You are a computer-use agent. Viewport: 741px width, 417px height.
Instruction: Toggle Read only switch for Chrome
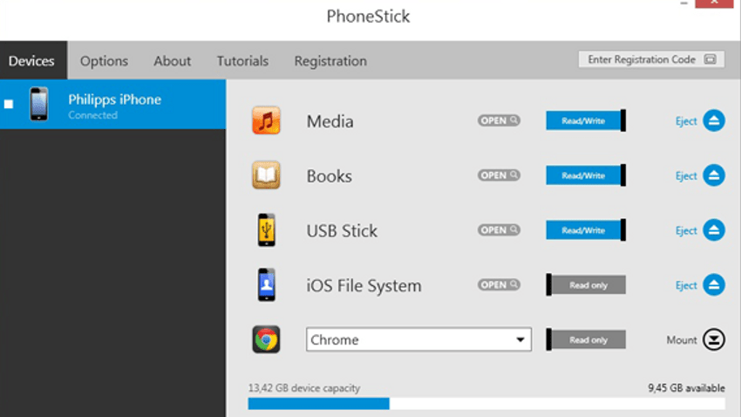[x=586, y=339]
